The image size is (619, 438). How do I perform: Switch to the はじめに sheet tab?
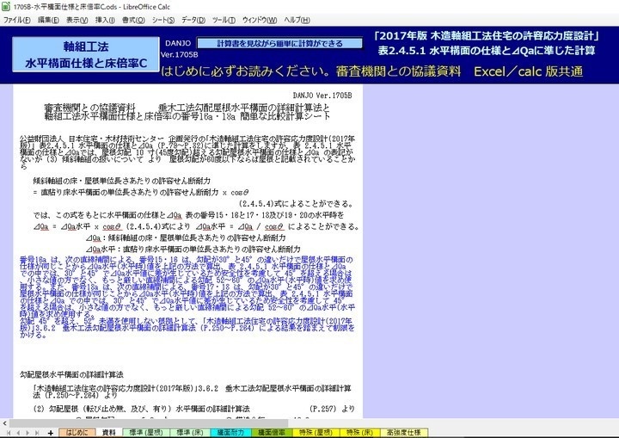click(x=77, y=433)
